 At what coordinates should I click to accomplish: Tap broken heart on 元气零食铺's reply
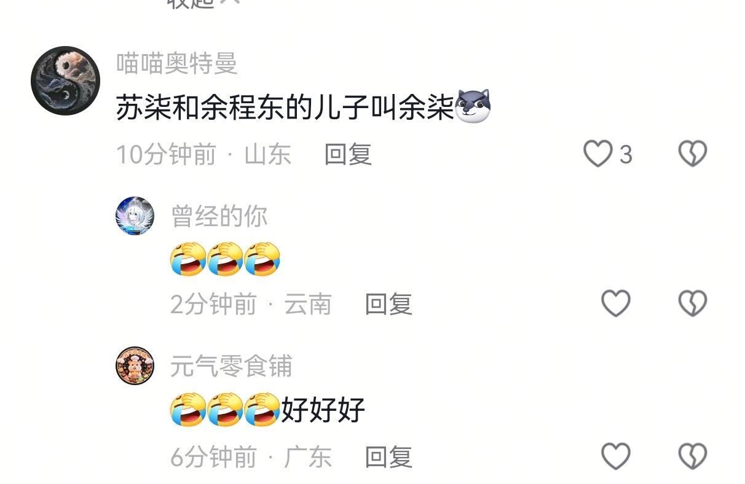pos(693,456)
